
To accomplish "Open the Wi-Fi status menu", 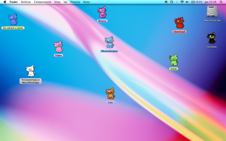I will [x=182, y=2].
